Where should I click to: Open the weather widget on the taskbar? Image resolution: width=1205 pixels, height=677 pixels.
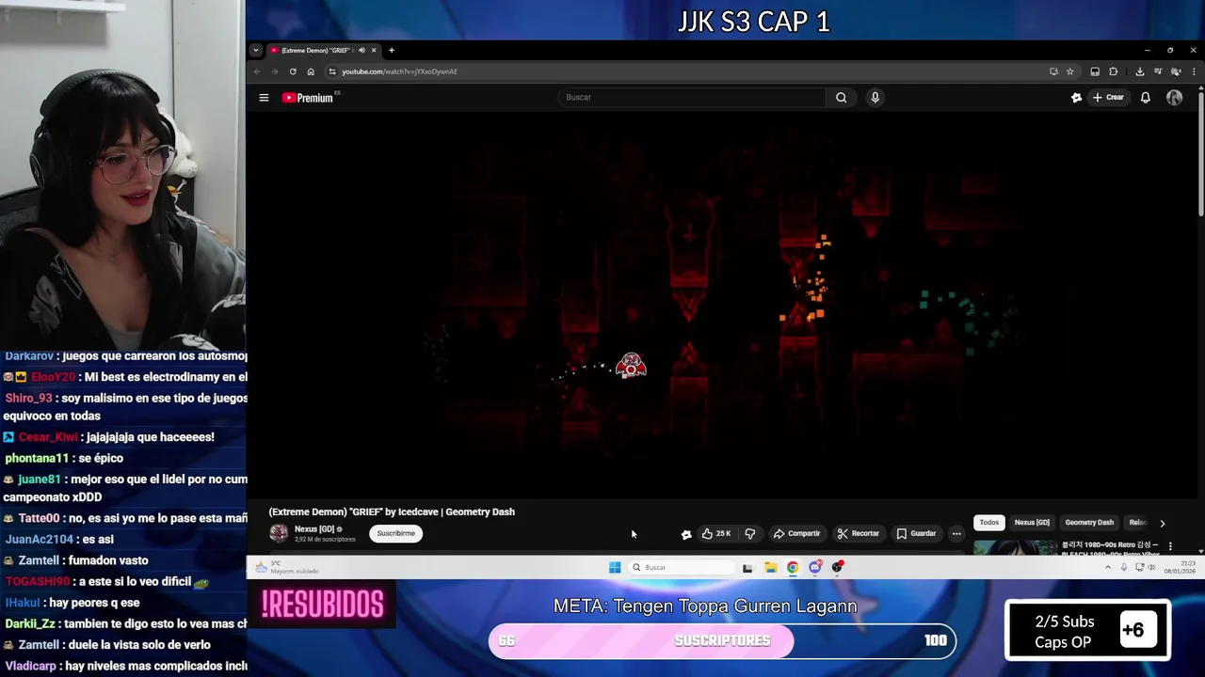coord(288,567)
